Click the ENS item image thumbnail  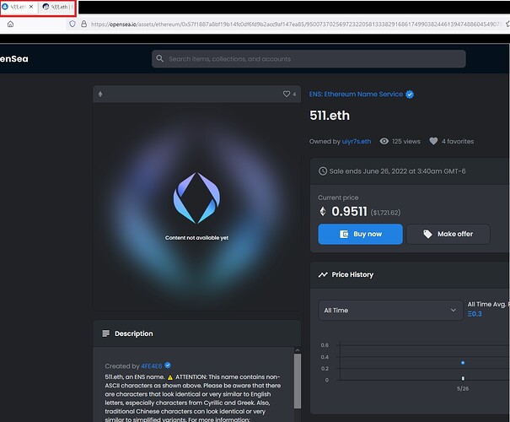click(x=196, y=207)
